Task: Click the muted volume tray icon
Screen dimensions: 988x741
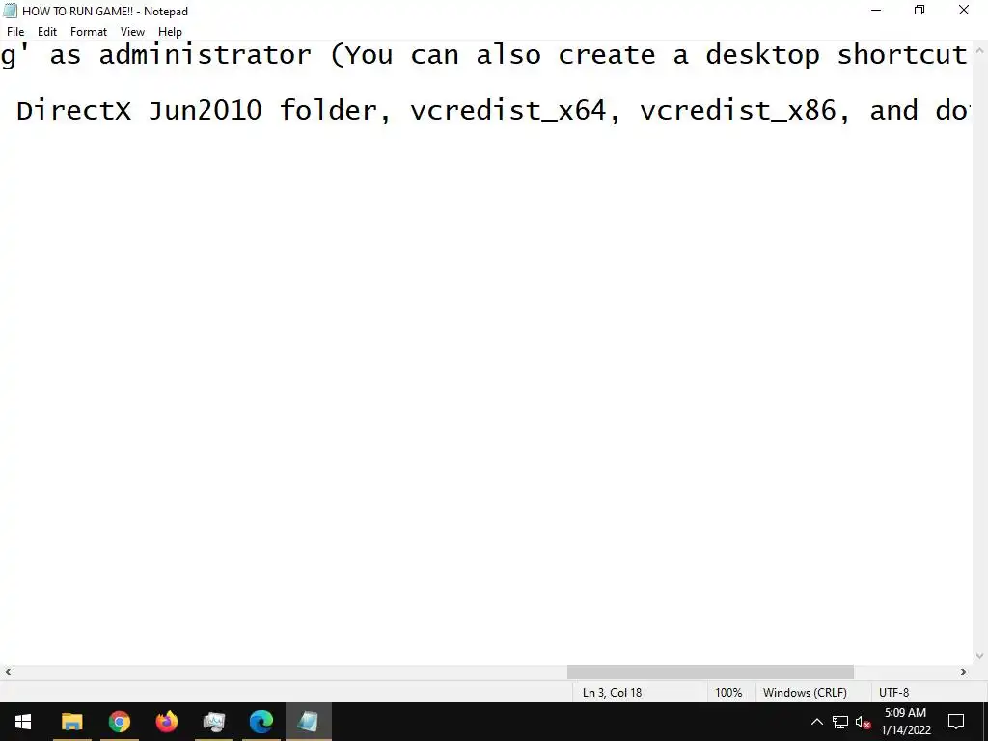Action: click(x=863, y=722)
